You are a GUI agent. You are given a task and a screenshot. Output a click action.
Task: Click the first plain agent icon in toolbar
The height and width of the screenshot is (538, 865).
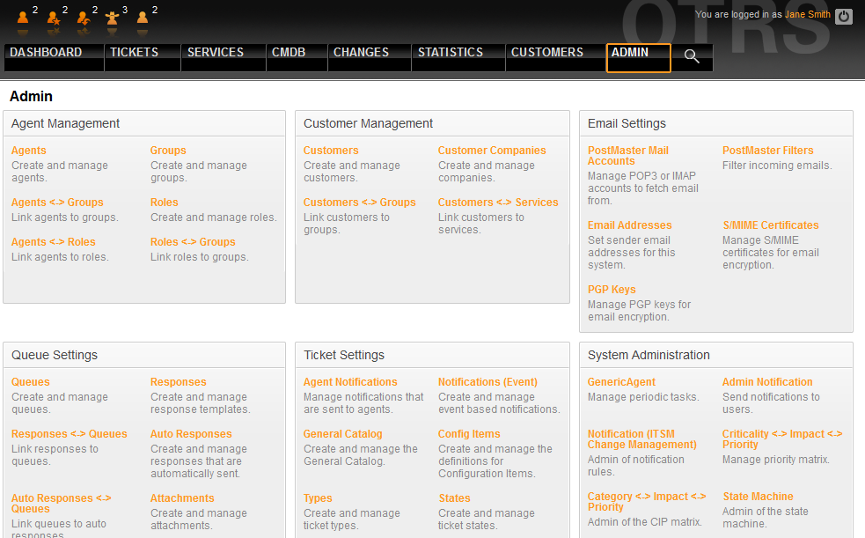tap(23, 17)
